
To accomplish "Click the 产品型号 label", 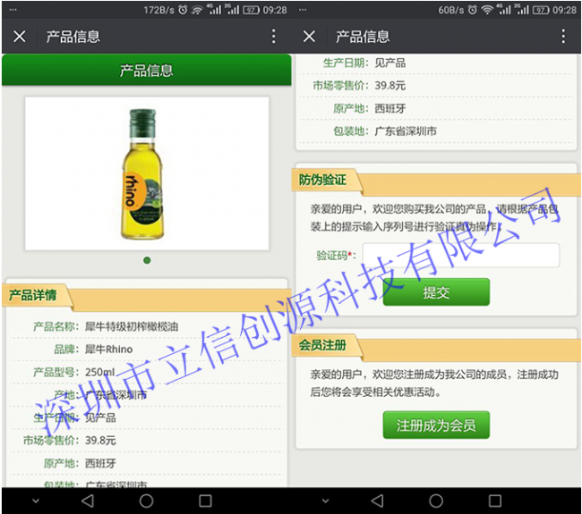I will [x=56, y=372].
